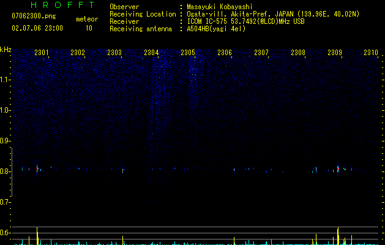Viewport: 385px width, 245px height.
Task: Click the 2306 time marker
Action: point(225,53)
